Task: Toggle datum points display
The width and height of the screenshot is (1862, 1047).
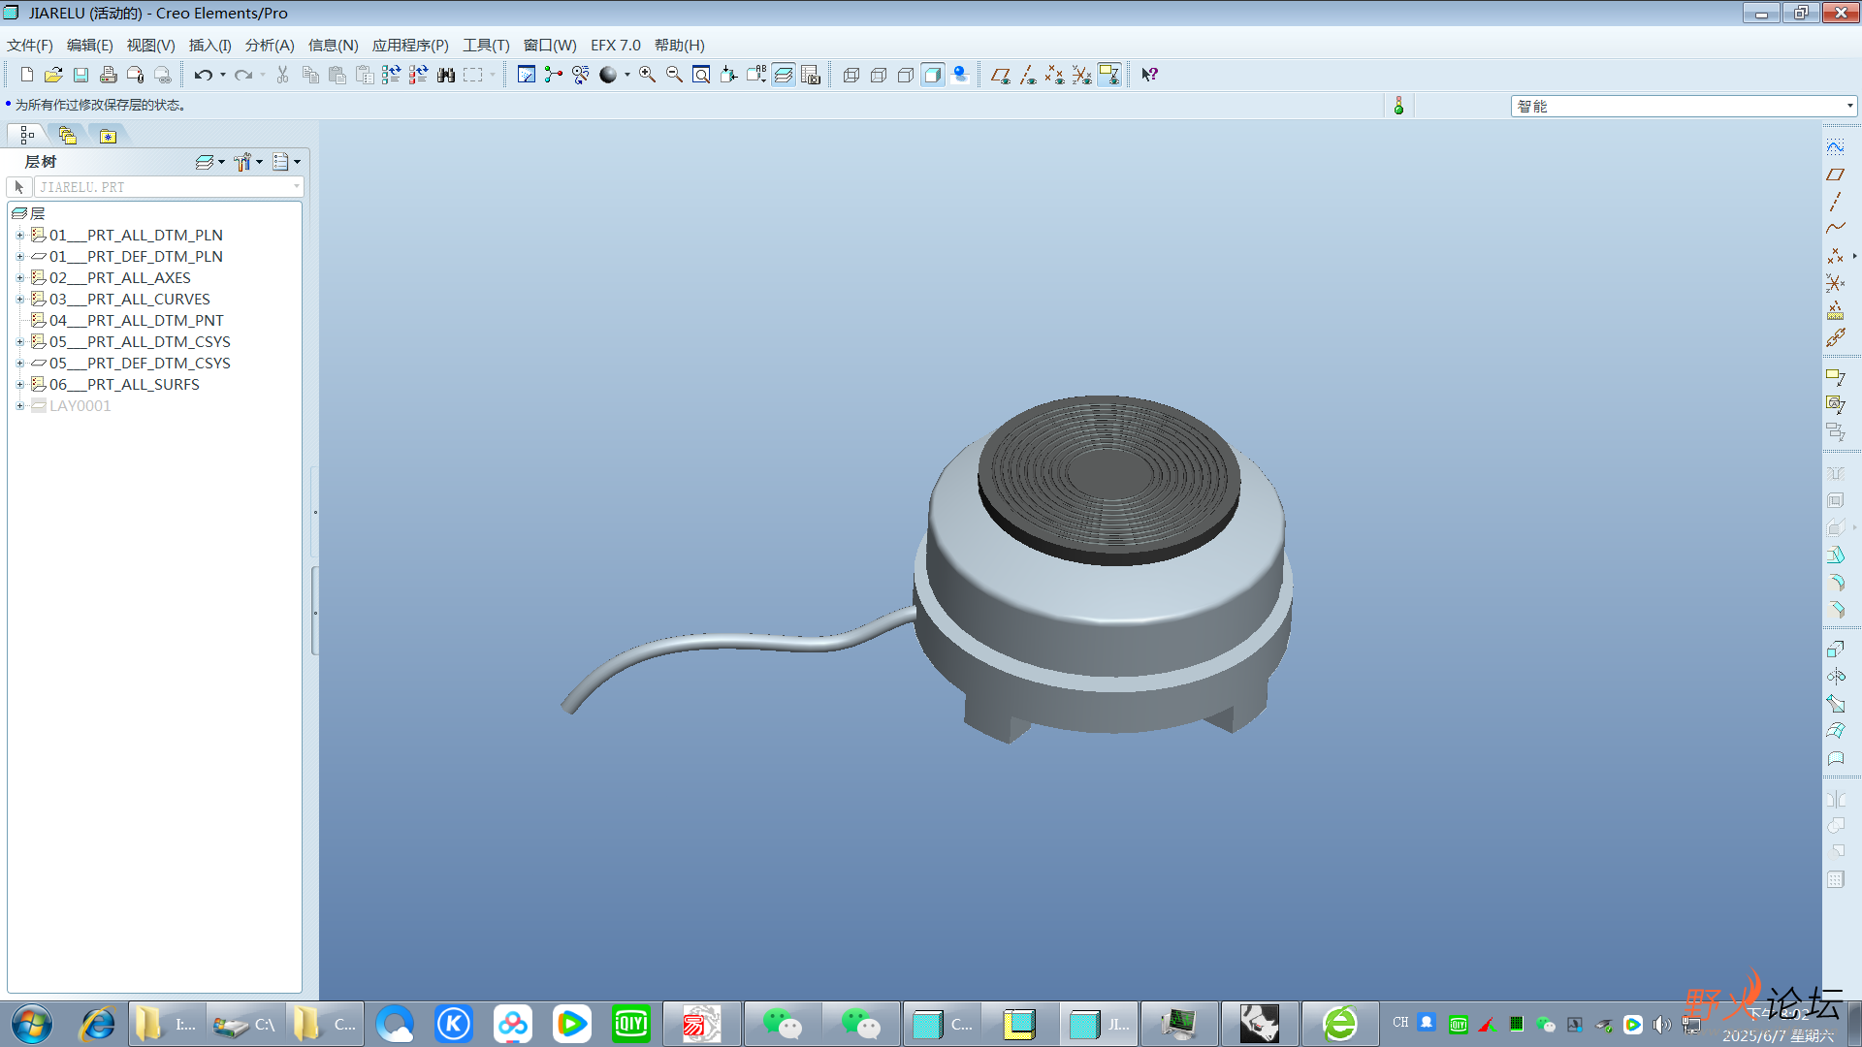Action: pyautogui.click(x=1054, y=75)
